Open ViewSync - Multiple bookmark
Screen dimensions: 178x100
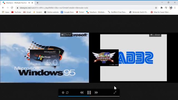point(96,12)
